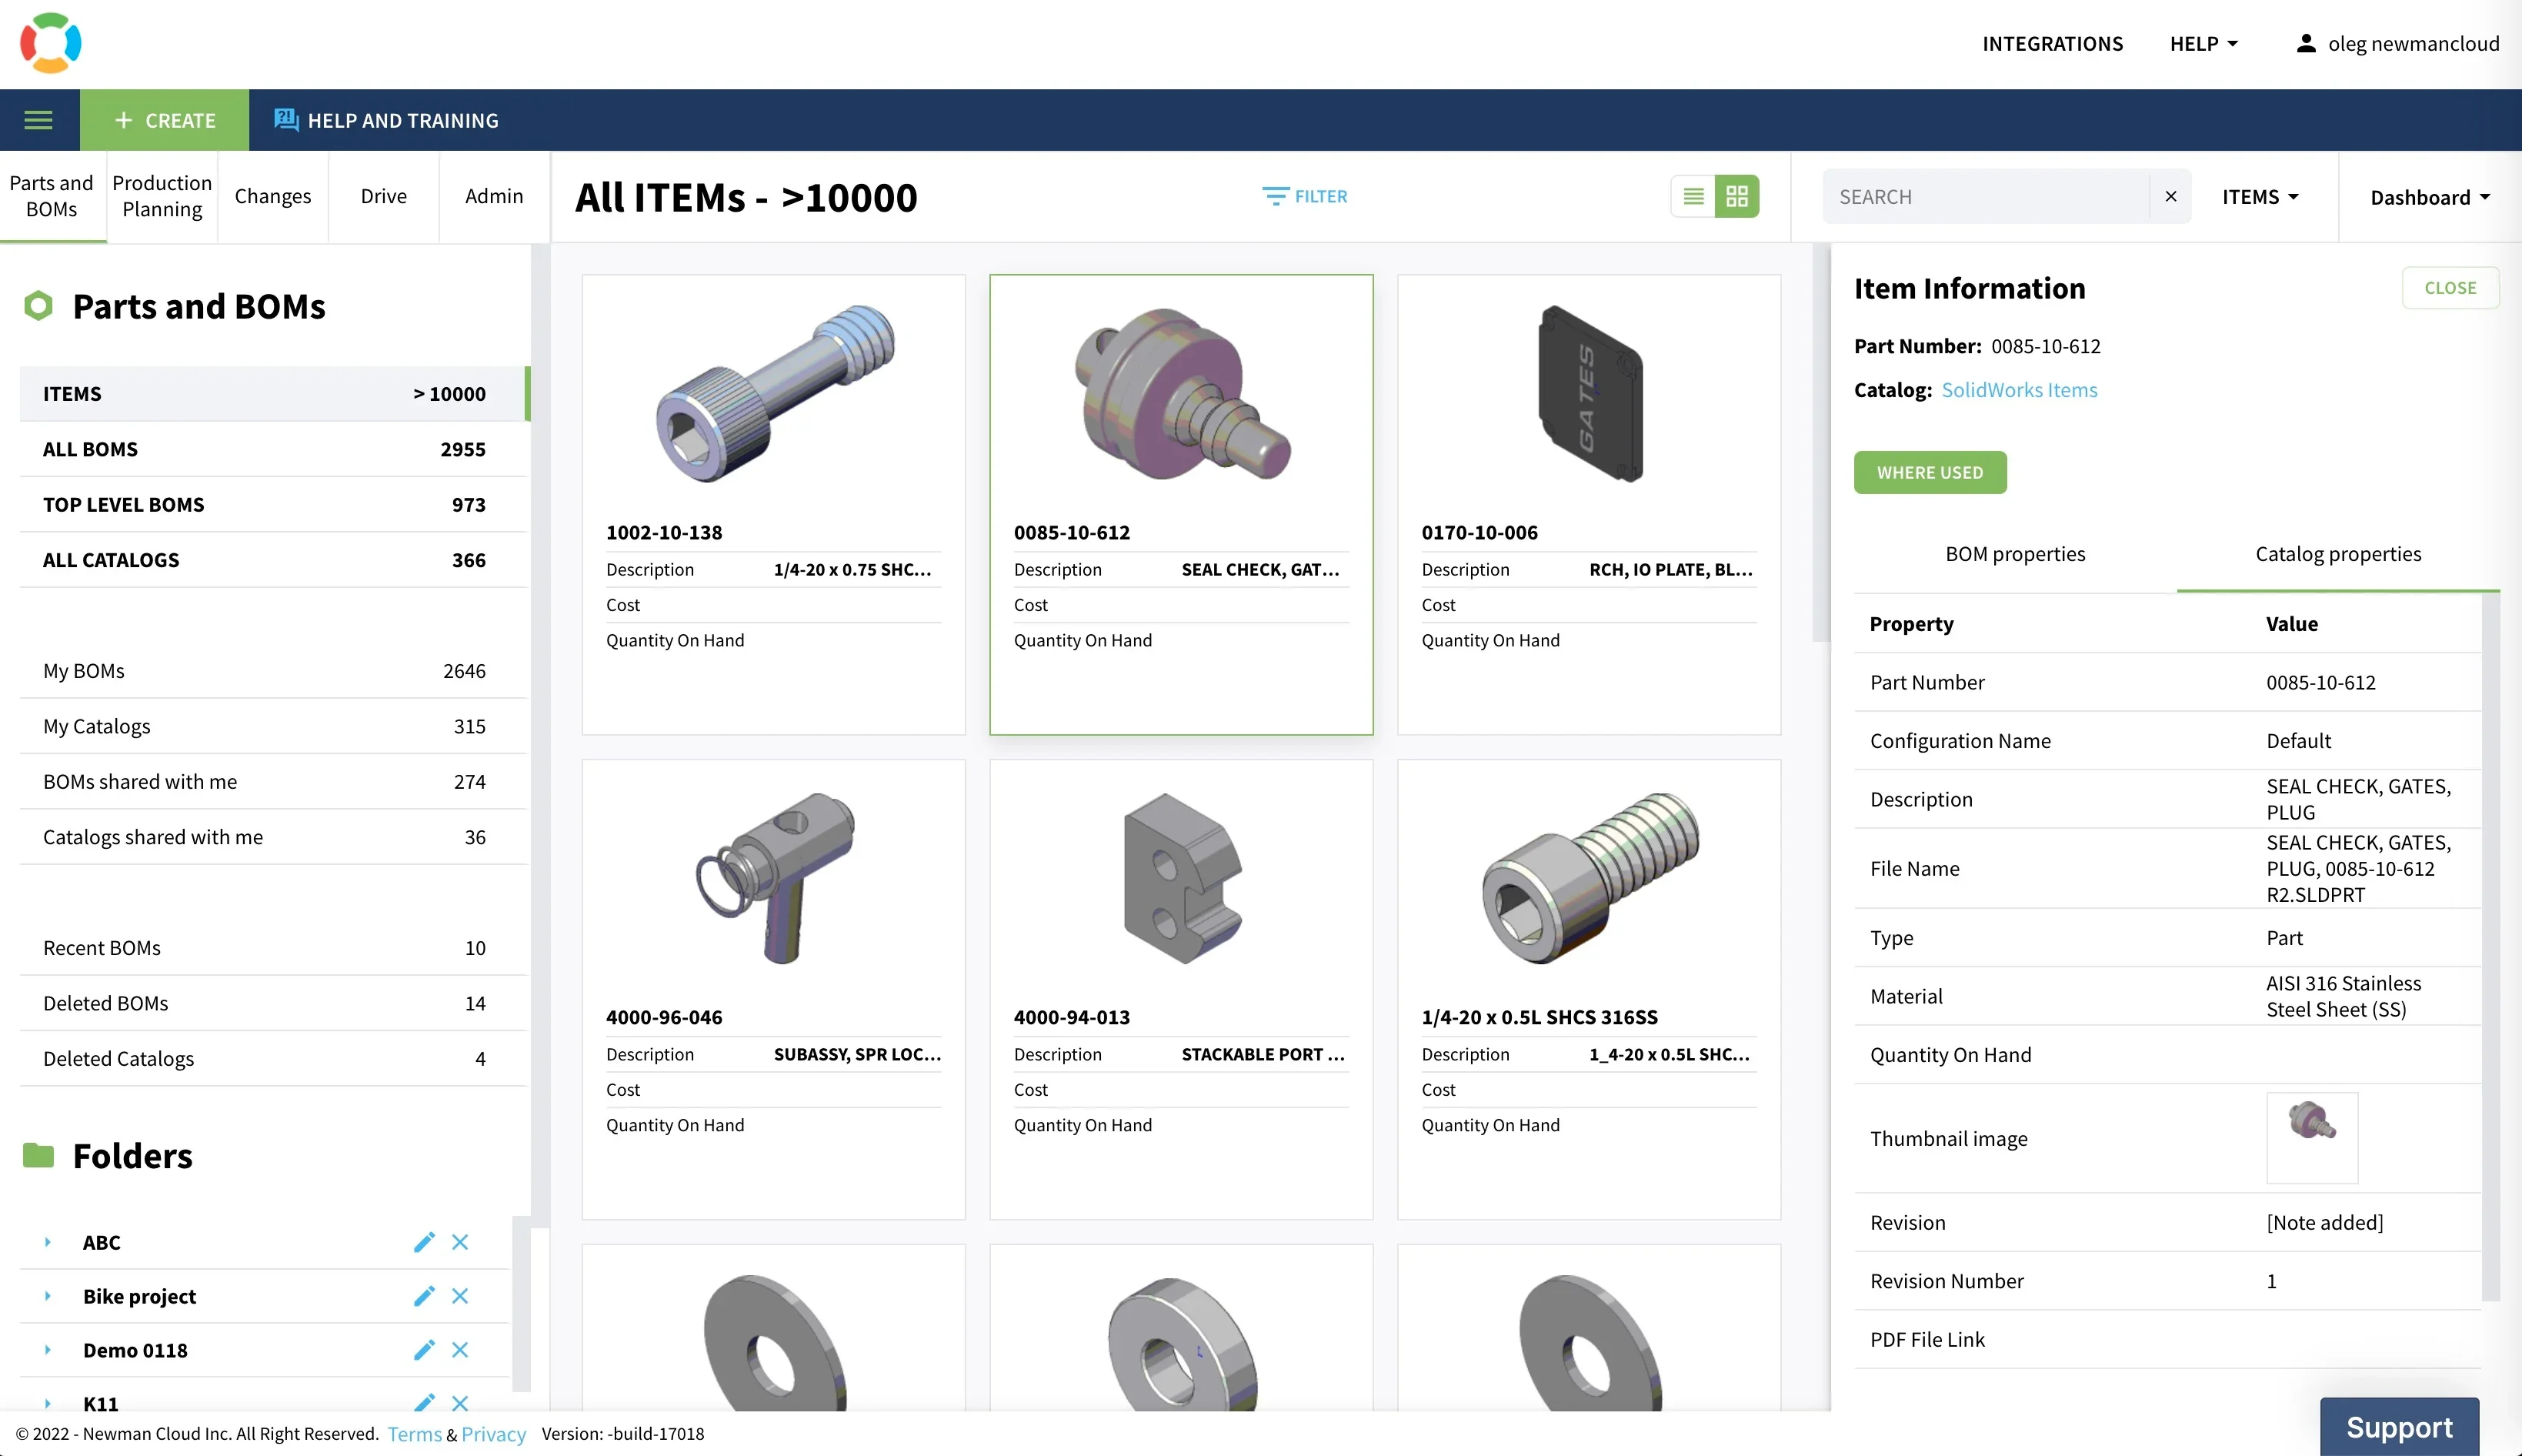
Task: Open the hamburger navigation menu
Action: pos(38,120)
